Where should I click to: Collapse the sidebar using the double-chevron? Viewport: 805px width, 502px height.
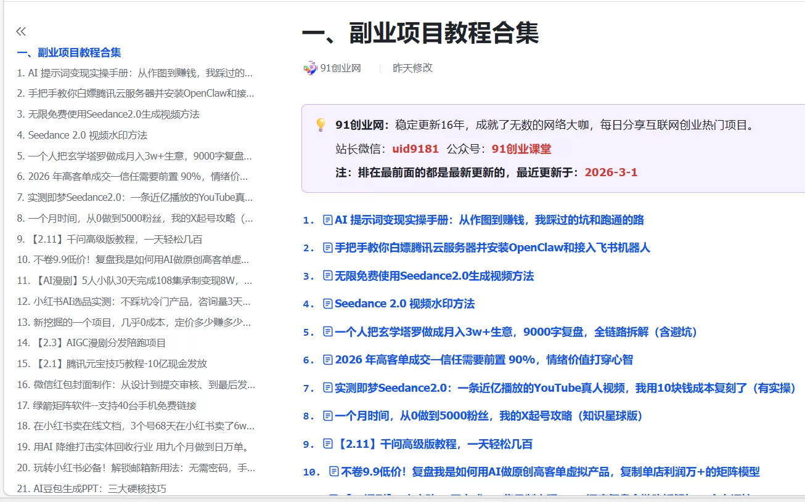point(22,30)
